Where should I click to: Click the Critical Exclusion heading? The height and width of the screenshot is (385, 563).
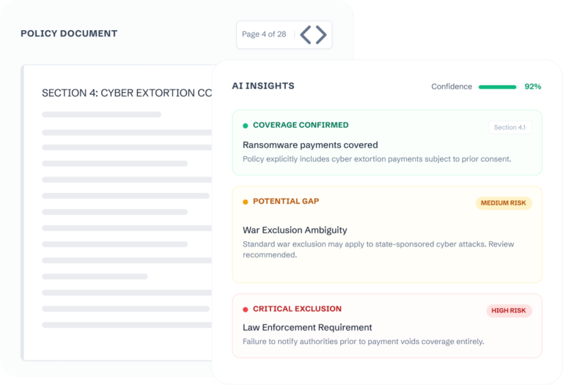[x=297, y=309]
